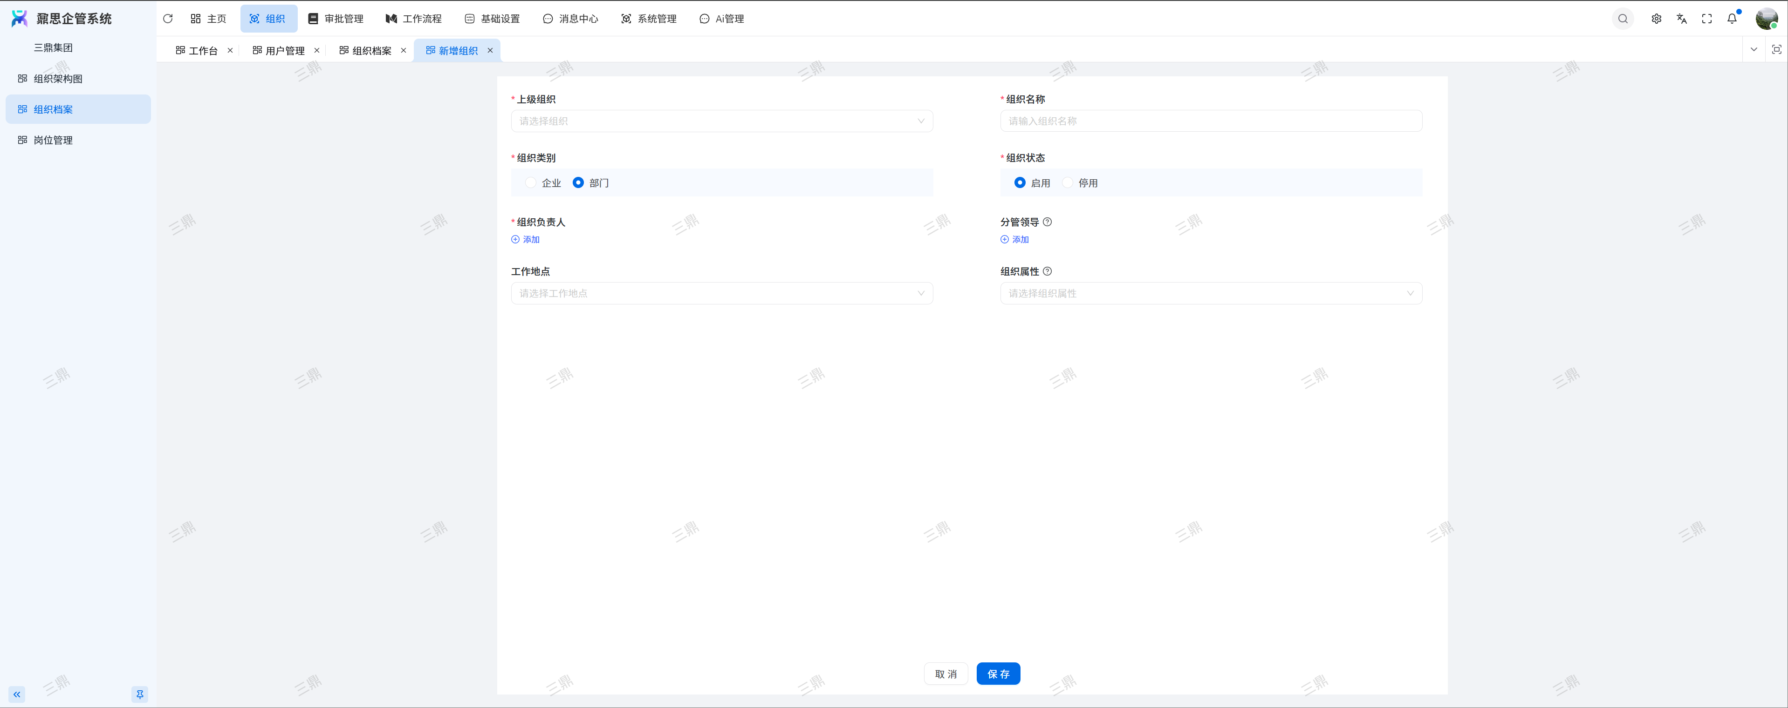Open the 上级组织 dropdown

tap(721, 121)
